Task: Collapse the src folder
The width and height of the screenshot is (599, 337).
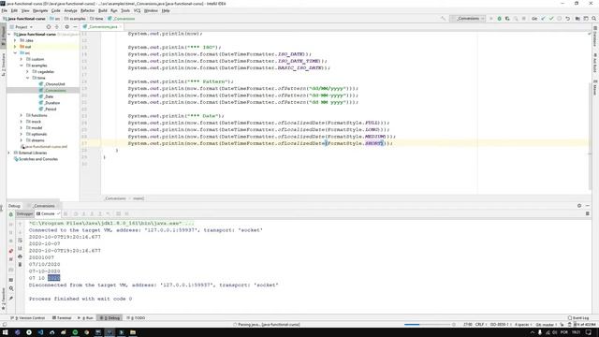Action: (x=15, y=52)
